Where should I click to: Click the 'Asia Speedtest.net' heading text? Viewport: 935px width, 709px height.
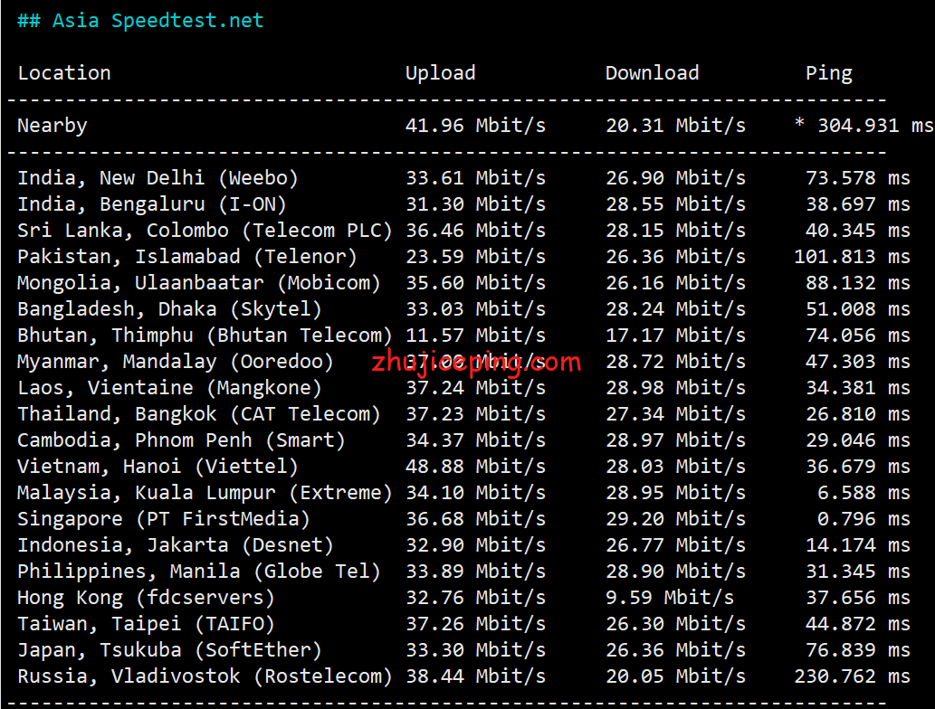pyautogui.click(x=157, y=21)
